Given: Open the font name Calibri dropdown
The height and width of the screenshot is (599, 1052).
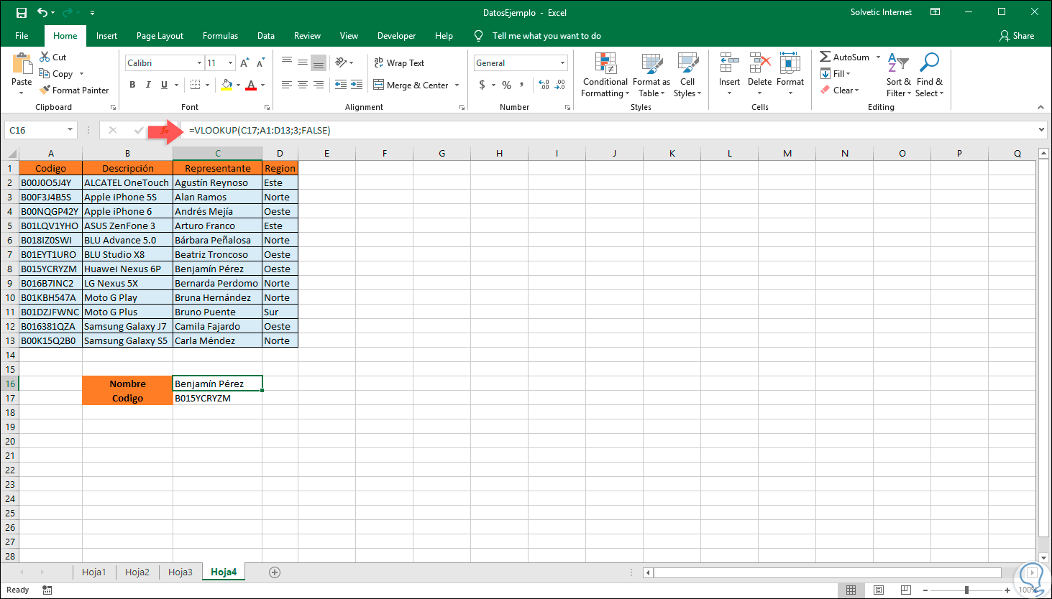Looking at the screenshot, I should (x=199, y=63).
